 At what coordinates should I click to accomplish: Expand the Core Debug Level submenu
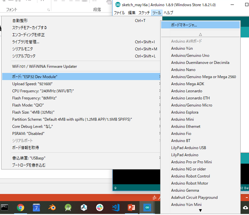[81, 126]
